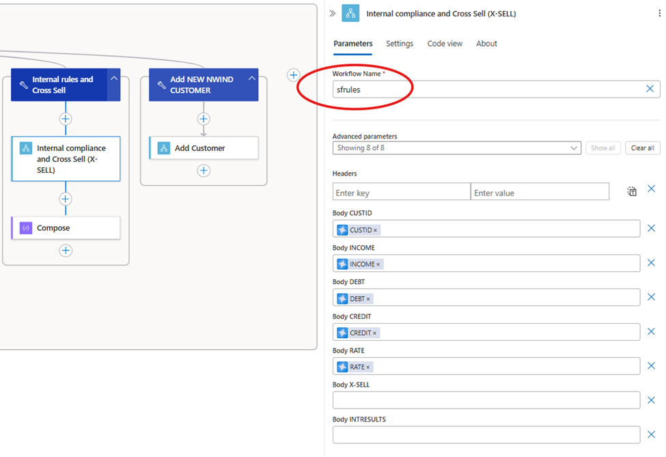Screen dimensions: 666x457
Task: Remove the Body CUSTID parameter X
Action: click(x=651, y=228)
